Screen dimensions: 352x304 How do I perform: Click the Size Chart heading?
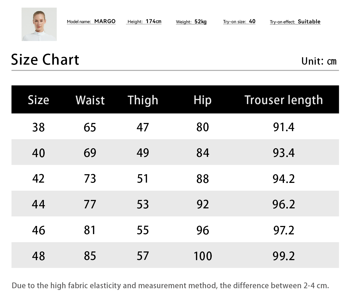45,60
